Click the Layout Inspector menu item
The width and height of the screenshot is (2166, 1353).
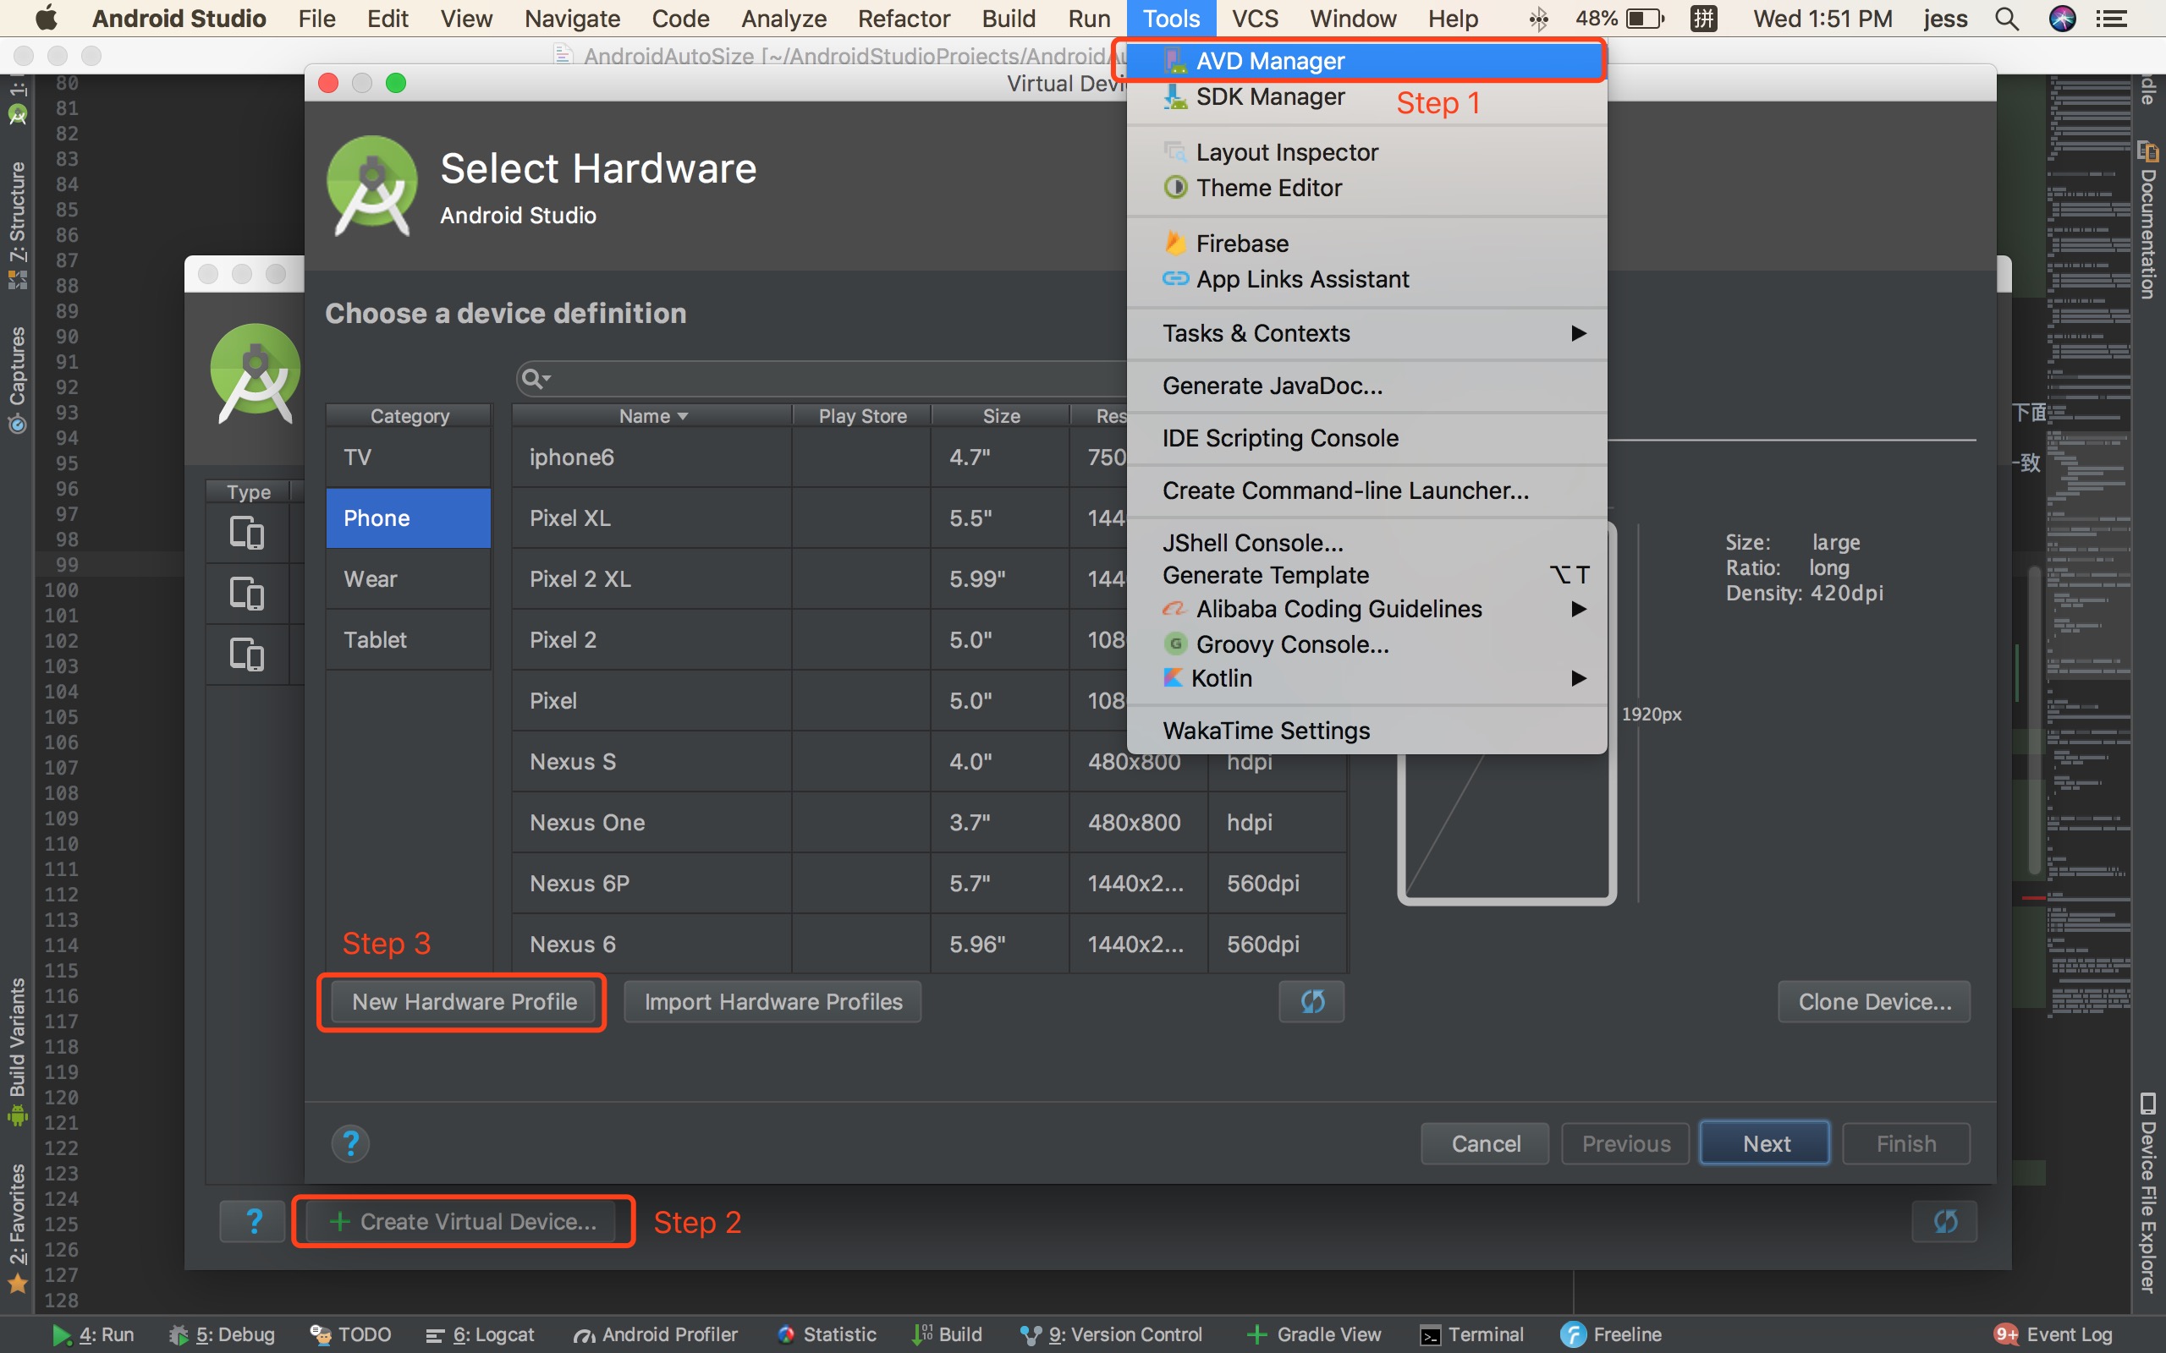[x=1288, y=151]
